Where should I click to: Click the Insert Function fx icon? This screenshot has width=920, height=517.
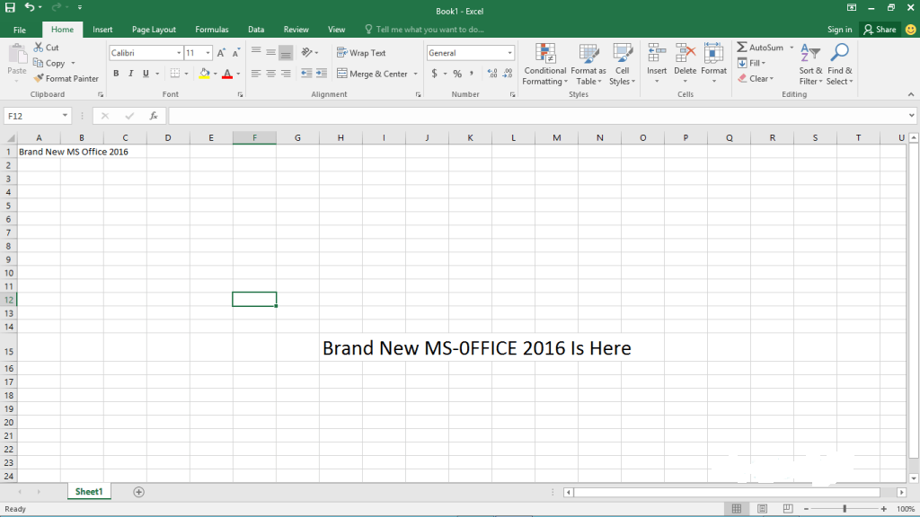(153, 116)
